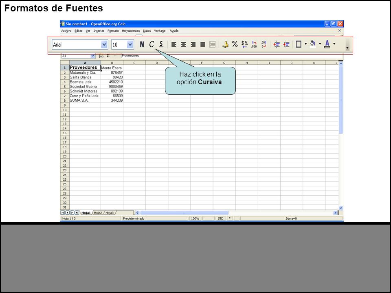Click the row 9 header
Image resolution: width=391 pixels, height=293 pixels.
(65, 105)
